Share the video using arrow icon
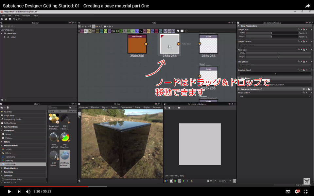 pyautogui.click(x=307, y=6)
